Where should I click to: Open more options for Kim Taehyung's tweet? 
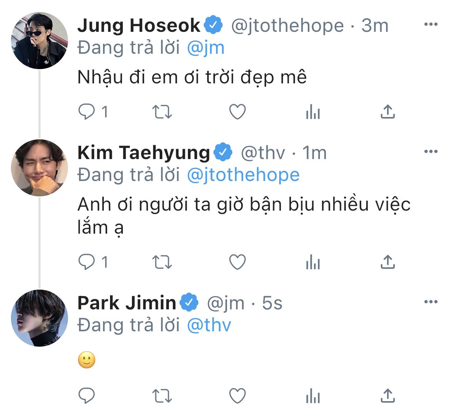click(x=431, y=151)
